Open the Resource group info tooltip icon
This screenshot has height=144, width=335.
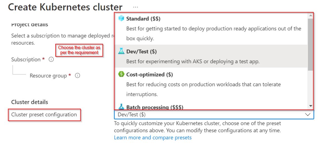point(78,76)
